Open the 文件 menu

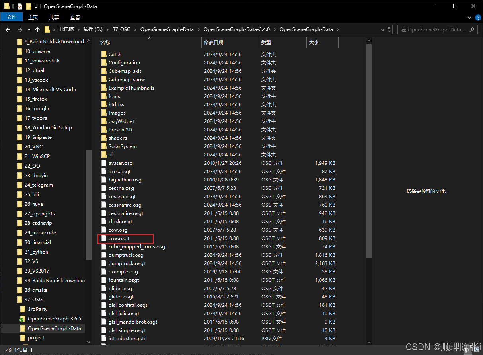click(12, 17)
